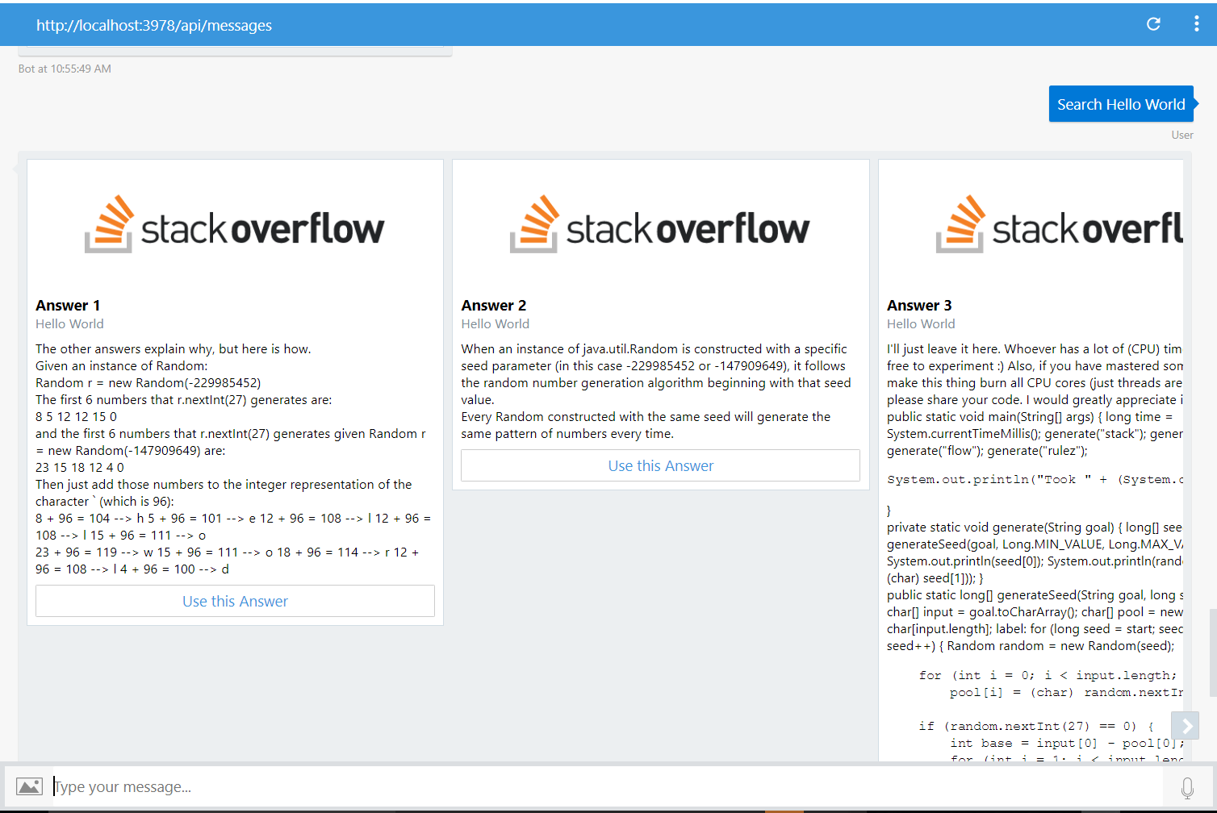The height and width of the screenshot is (813, 1217).
Task: Select "Use this Answer" under Answer 1
Action: [235, 601]
